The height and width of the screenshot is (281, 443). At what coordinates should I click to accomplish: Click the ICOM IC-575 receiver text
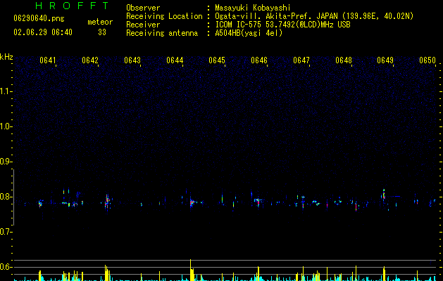(282, 25)
